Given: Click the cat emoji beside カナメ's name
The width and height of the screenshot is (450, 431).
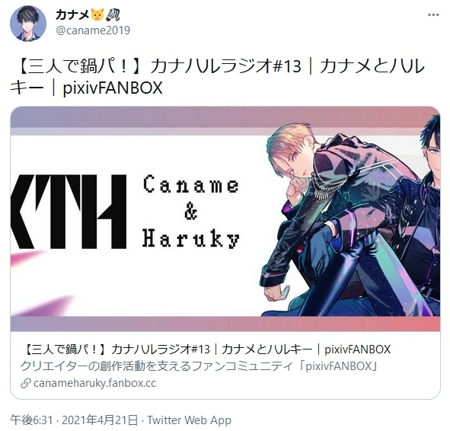Looking at the screenshot, I should pos(97,14).
